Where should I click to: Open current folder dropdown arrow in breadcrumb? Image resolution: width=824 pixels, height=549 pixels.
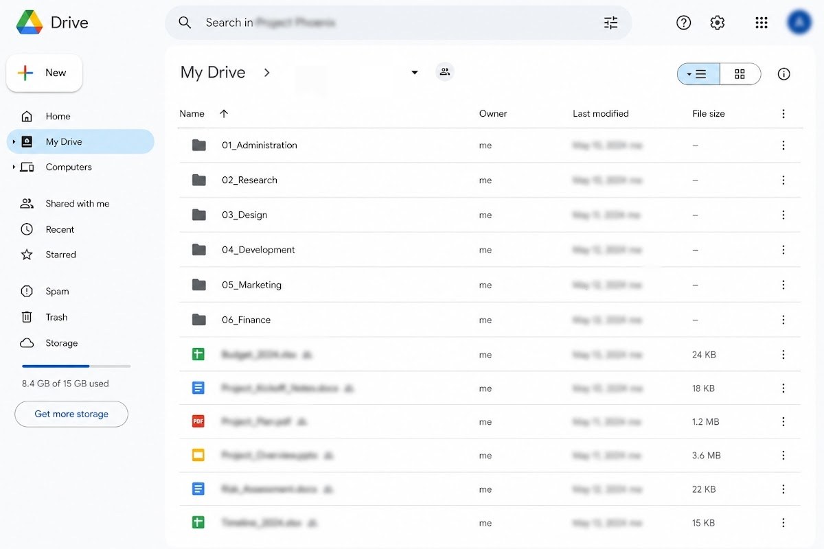(x=414, y=72)
